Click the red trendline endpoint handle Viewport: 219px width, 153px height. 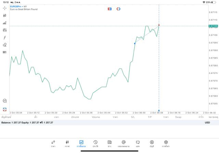tap(159, 25)
